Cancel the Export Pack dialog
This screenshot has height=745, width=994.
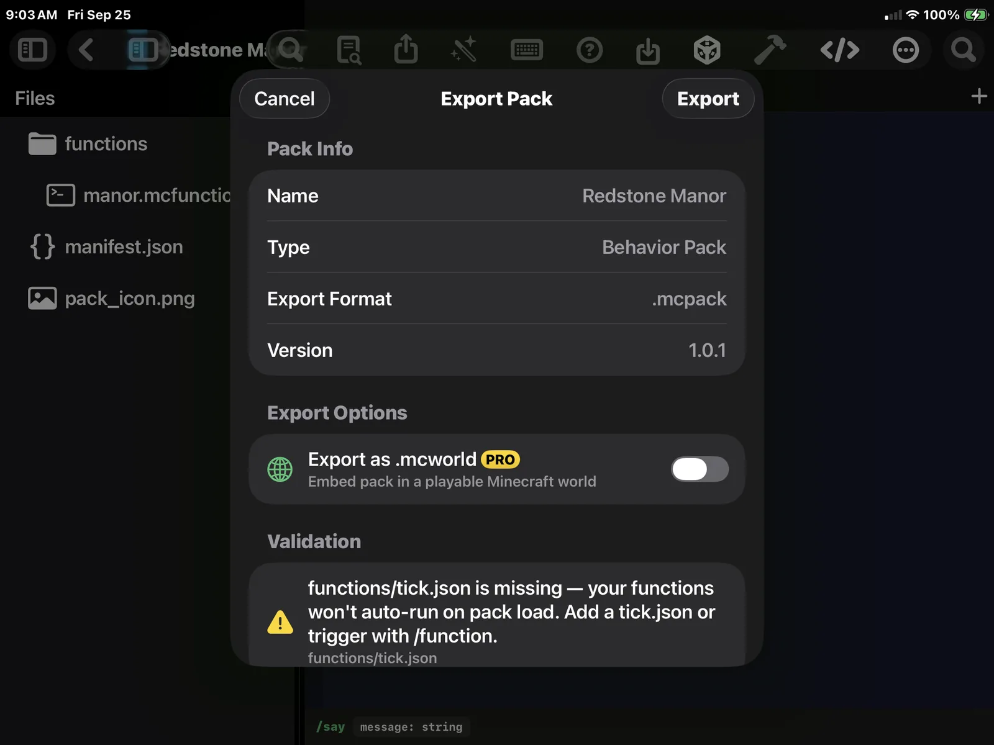pos(285,99)
